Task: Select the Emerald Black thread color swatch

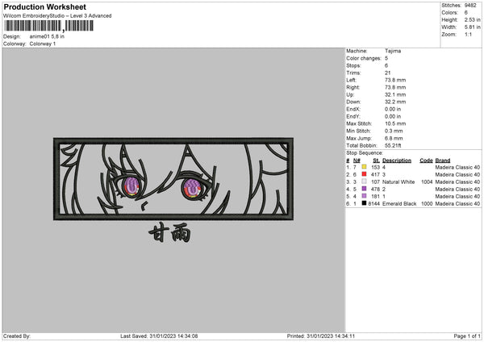Action: coord(365,203)
